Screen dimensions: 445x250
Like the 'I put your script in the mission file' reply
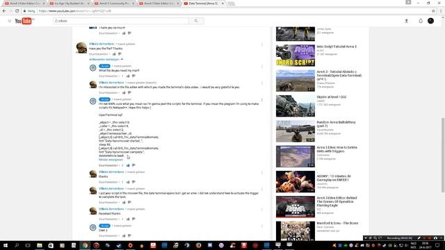click(124, 202)
